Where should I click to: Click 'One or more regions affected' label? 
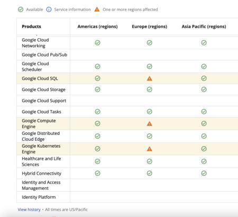130,10
